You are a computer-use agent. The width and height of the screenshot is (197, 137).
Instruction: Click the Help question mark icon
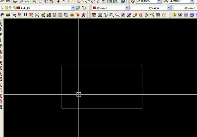point(123,1)
